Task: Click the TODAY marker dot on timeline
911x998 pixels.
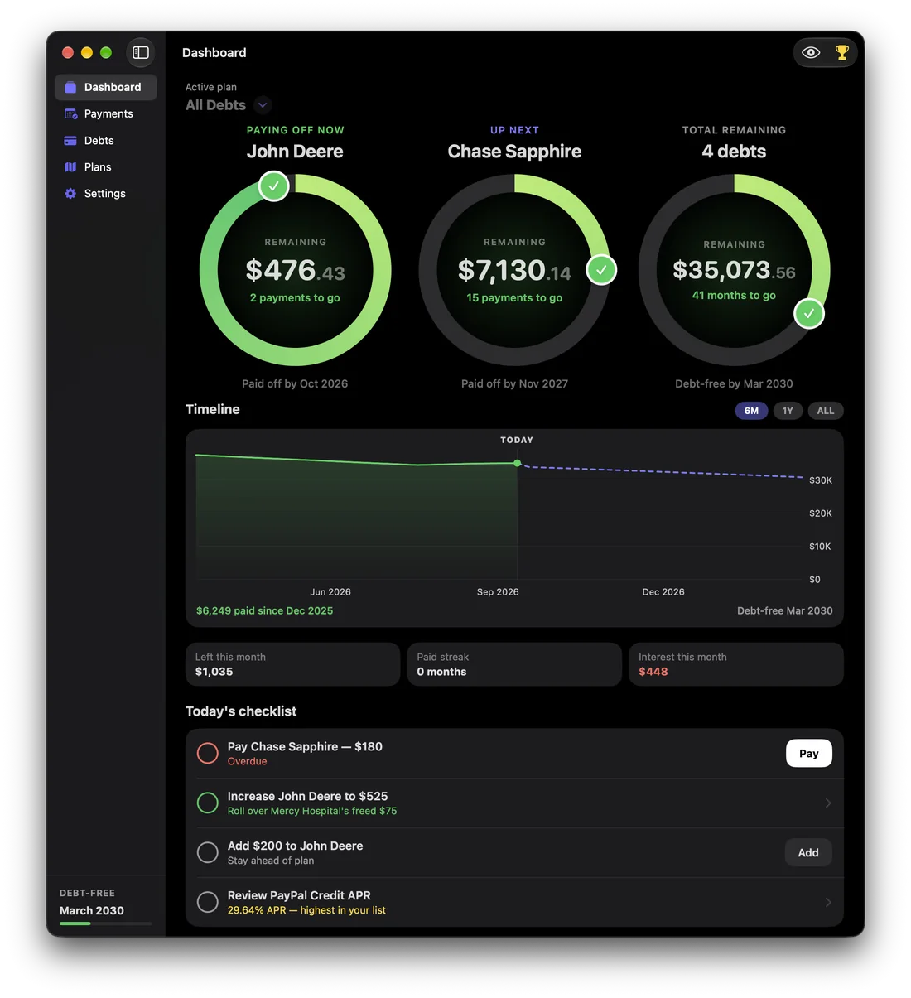Action: point(518,463)
